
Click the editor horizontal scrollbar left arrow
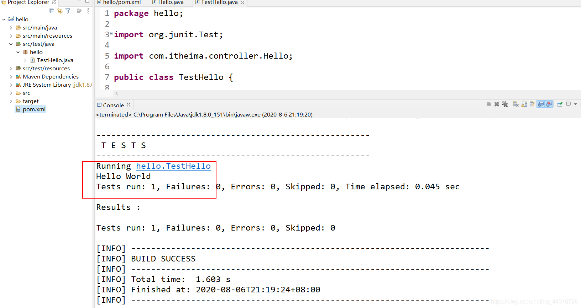(117, 93)
